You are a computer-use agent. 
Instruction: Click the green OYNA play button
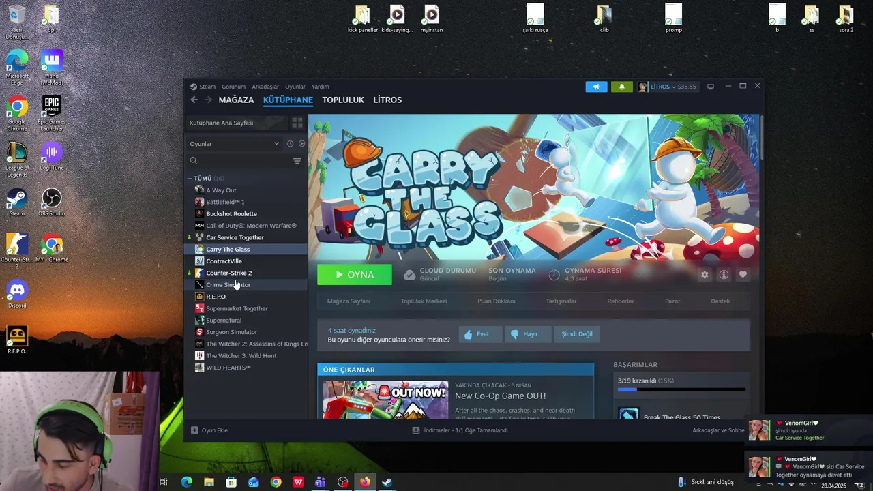tap(355, 275)
